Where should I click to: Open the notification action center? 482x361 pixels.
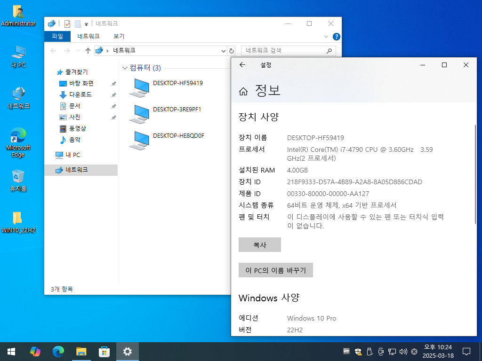[466, 352]
